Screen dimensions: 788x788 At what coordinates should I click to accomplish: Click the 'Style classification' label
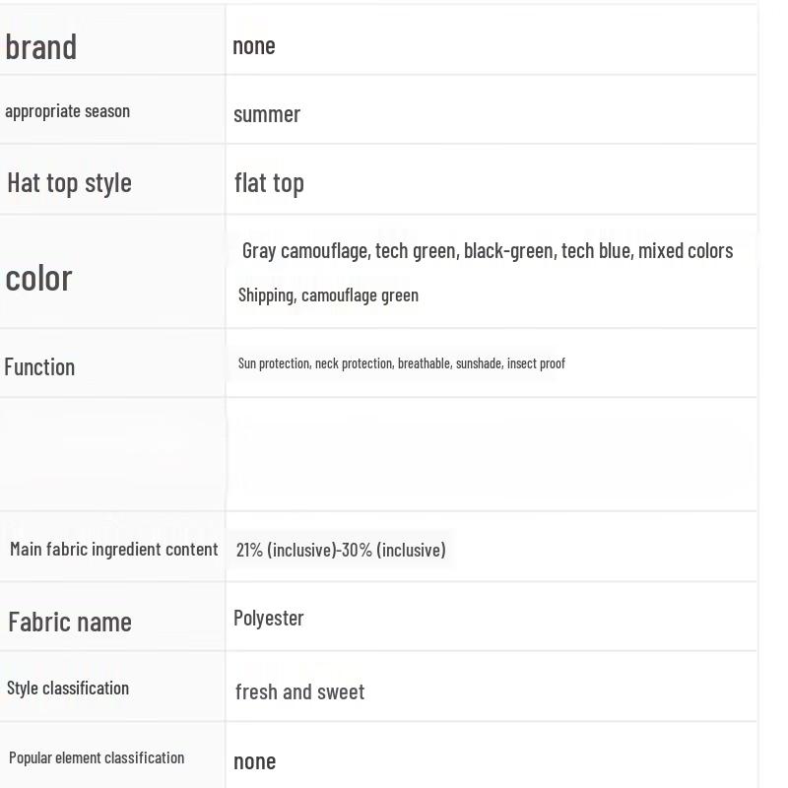pos(68,688)
